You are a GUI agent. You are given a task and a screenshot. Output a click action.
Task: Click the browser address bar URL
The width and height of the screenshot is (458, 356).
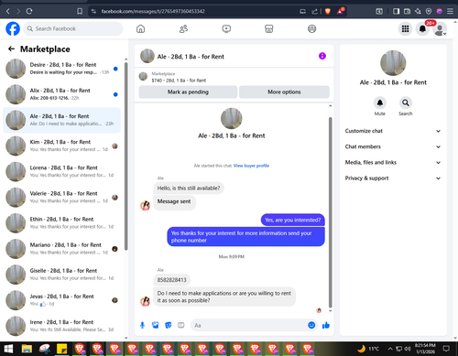[x=153, y=11]
